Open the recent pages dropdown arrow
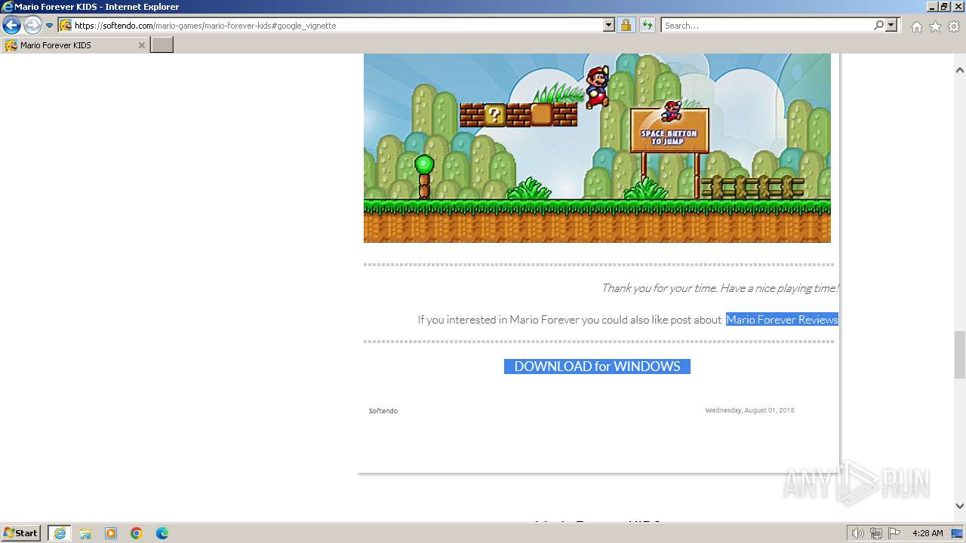The image size is (966, 543). click(x=50, y=26)
